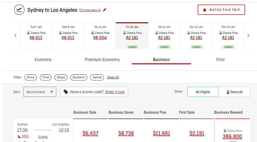The image size is (257, 142).
Task: Switch to the Premium Economy tab
Action: [102, 60]
